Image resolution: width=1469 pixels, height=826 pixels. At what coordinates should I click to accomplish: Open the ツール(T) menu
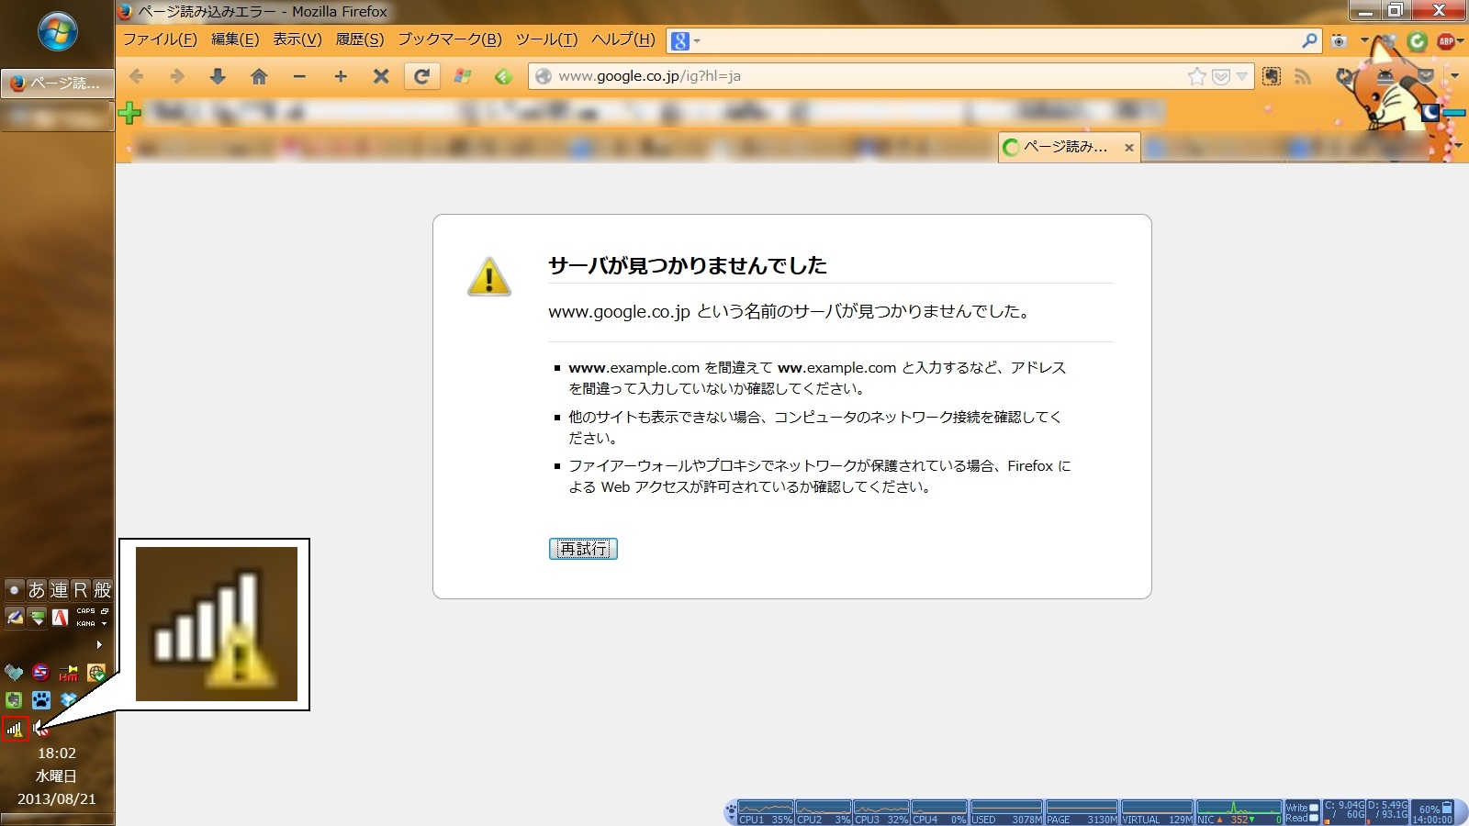[546, 39]
